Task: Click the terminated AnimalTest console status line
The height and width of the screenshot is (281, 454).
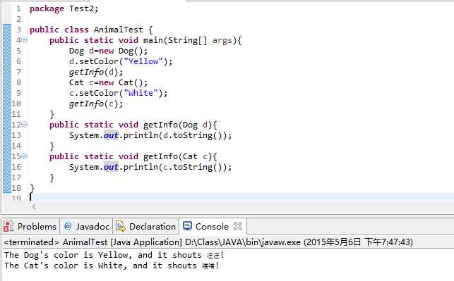Action: pos(208,242)
